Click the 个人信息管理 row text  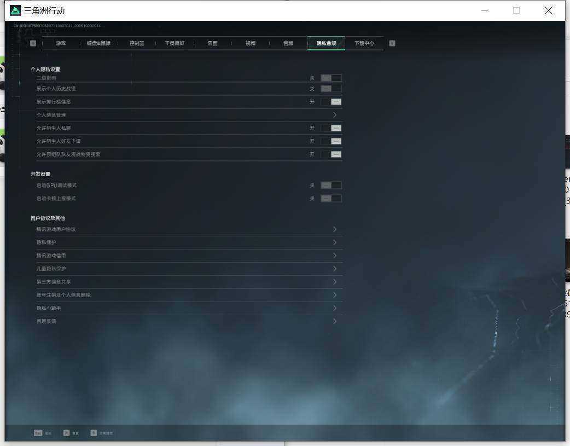51,115
